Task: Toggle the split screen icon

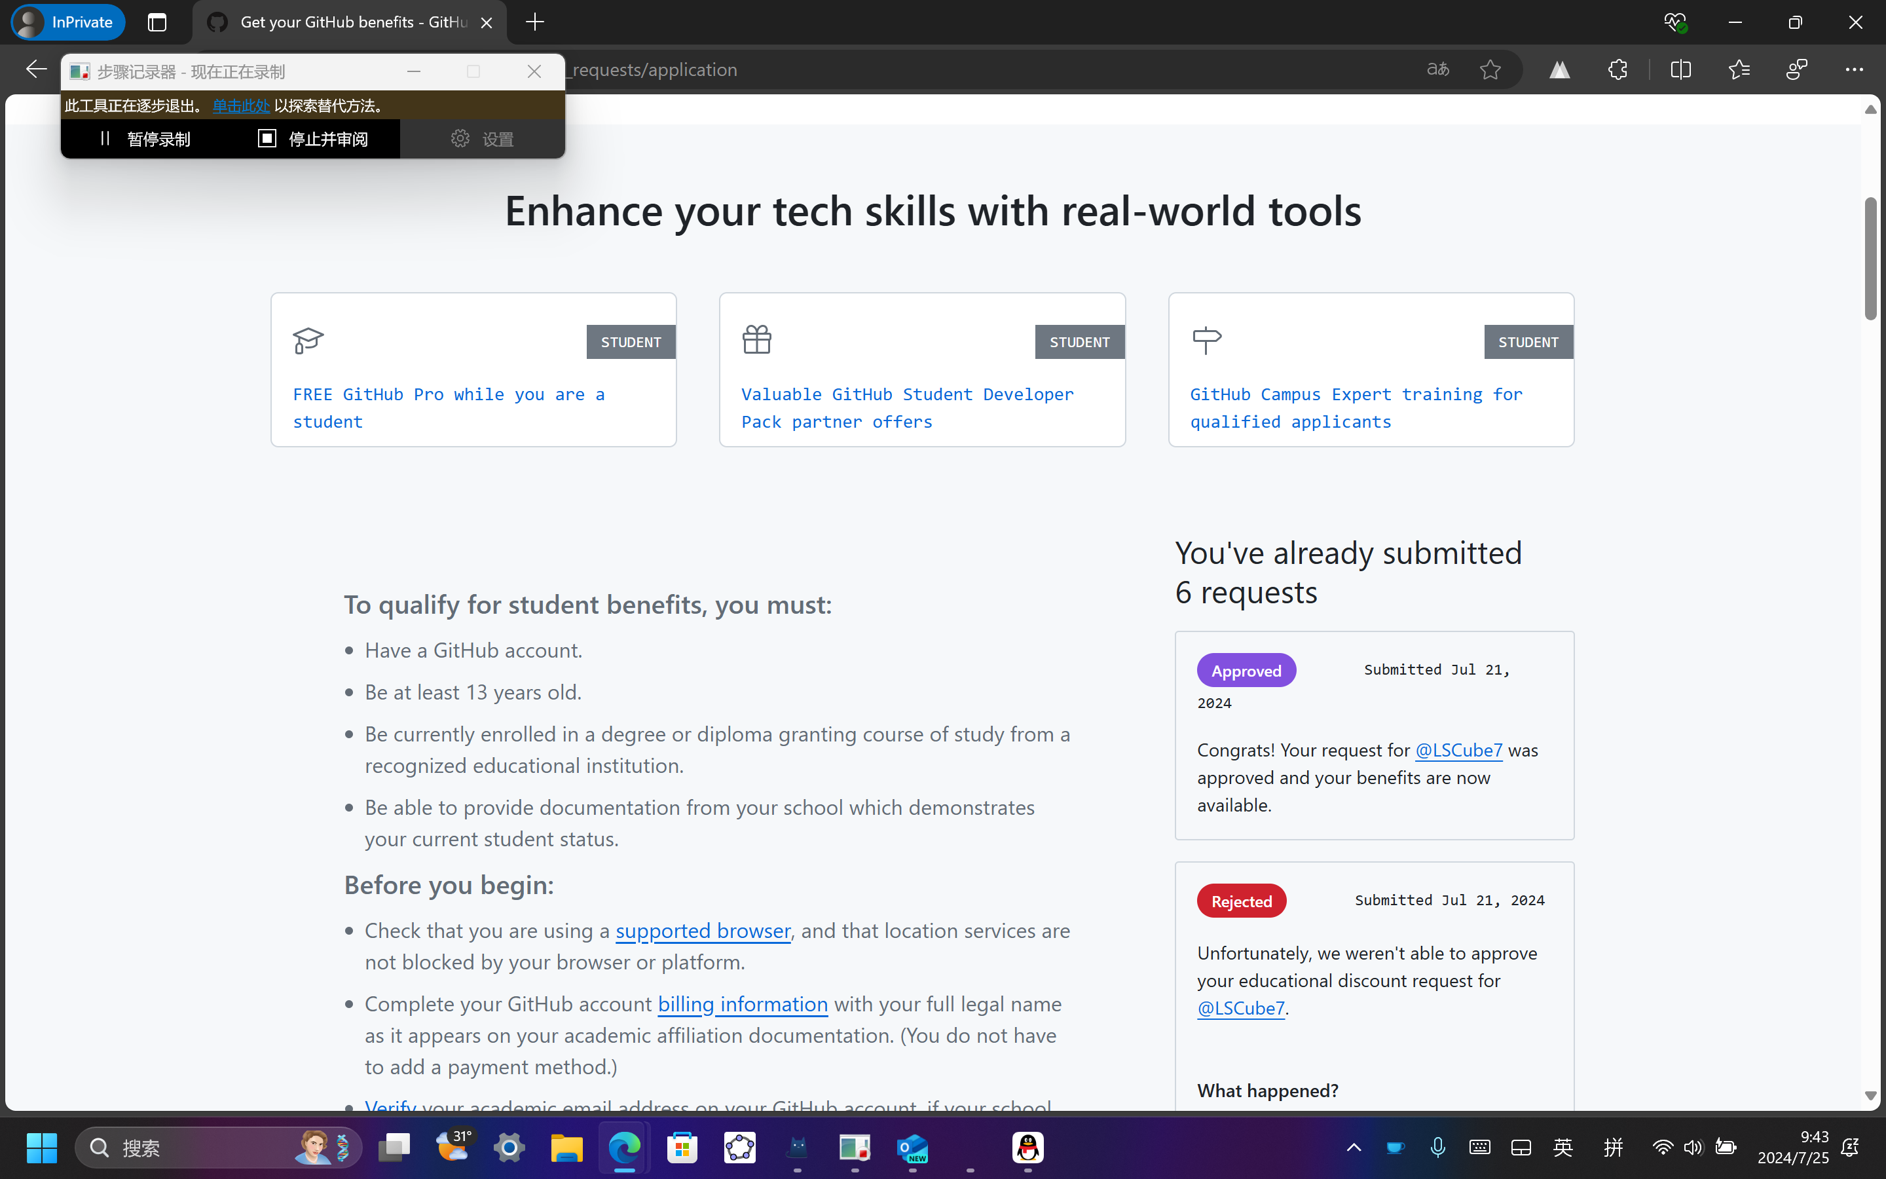Action: pos(1680,69)
